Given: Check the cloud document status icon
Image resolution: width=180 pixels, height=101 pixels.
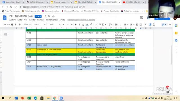Looking at the screenshot, I should point(53,16).
